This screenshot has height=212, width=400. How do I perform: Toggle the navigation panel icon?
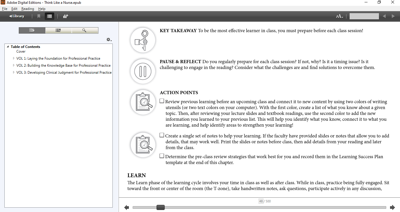point(49,16)
